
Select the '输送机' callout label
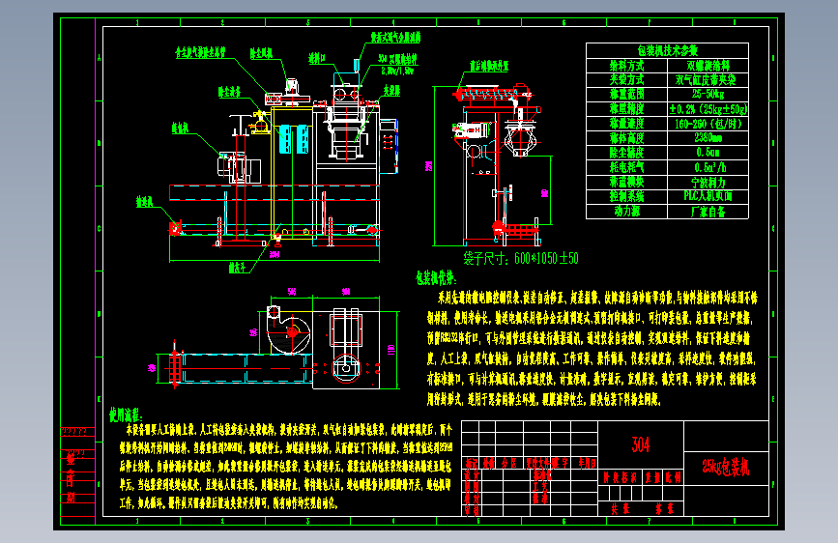[144, 202]
